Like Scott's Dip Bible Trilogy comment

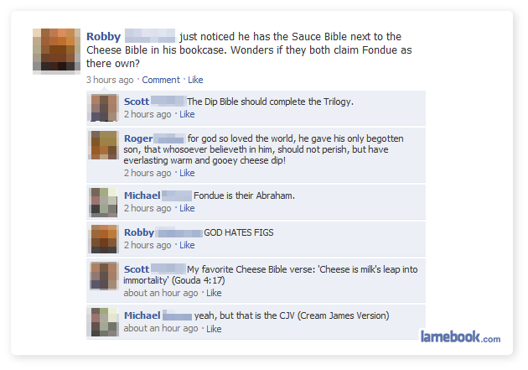[187, 114]
